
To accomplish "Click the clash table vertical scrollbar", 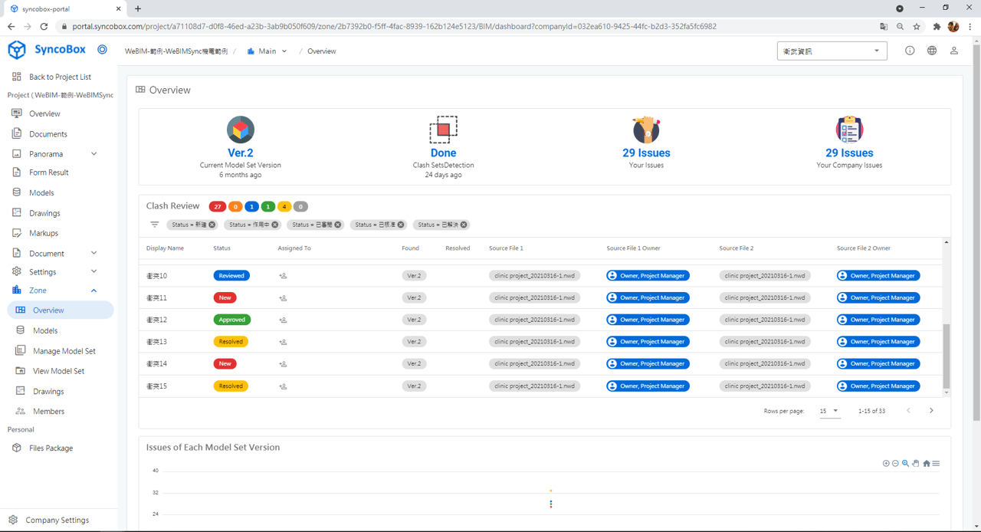I will click(947, 356).
